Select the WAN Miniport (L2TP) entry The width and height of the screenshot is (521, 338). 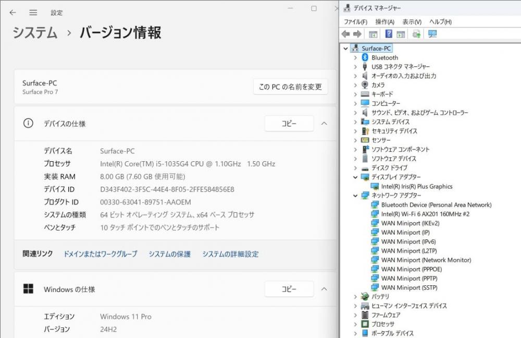tap(409, 250)
